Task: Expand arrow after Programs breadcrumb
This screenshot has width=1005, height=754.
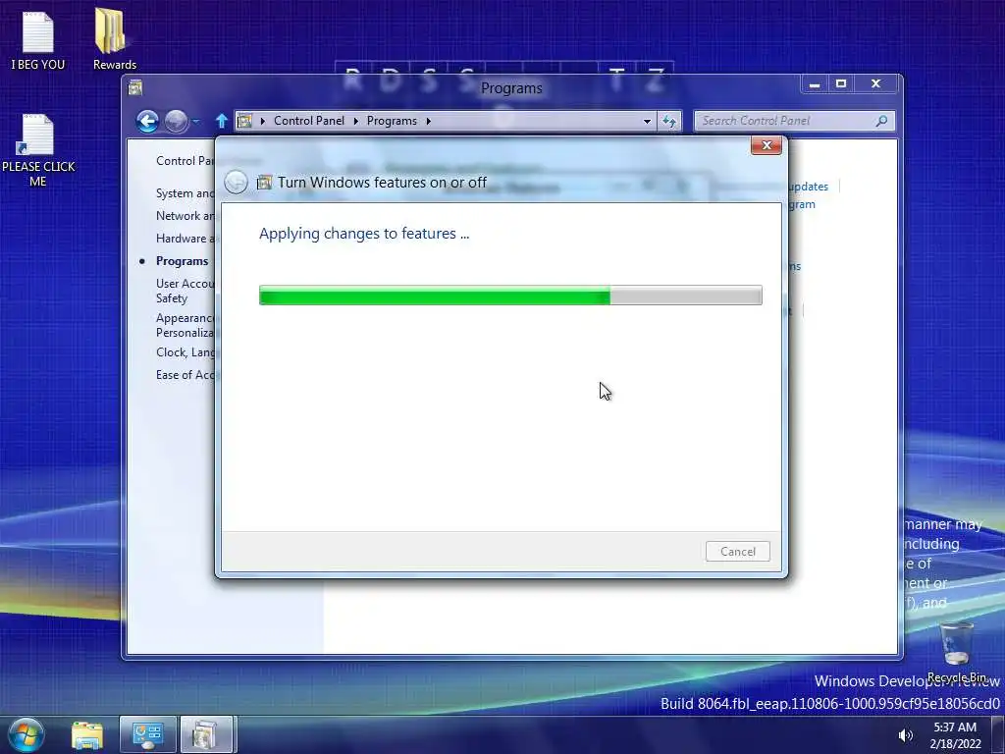Action: [428, 121]
